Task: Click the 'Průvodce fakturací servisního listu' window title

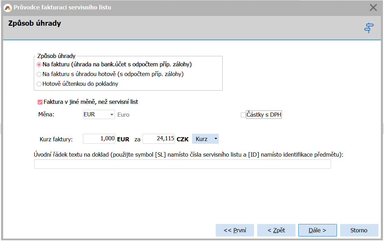Action: (62, 7)
